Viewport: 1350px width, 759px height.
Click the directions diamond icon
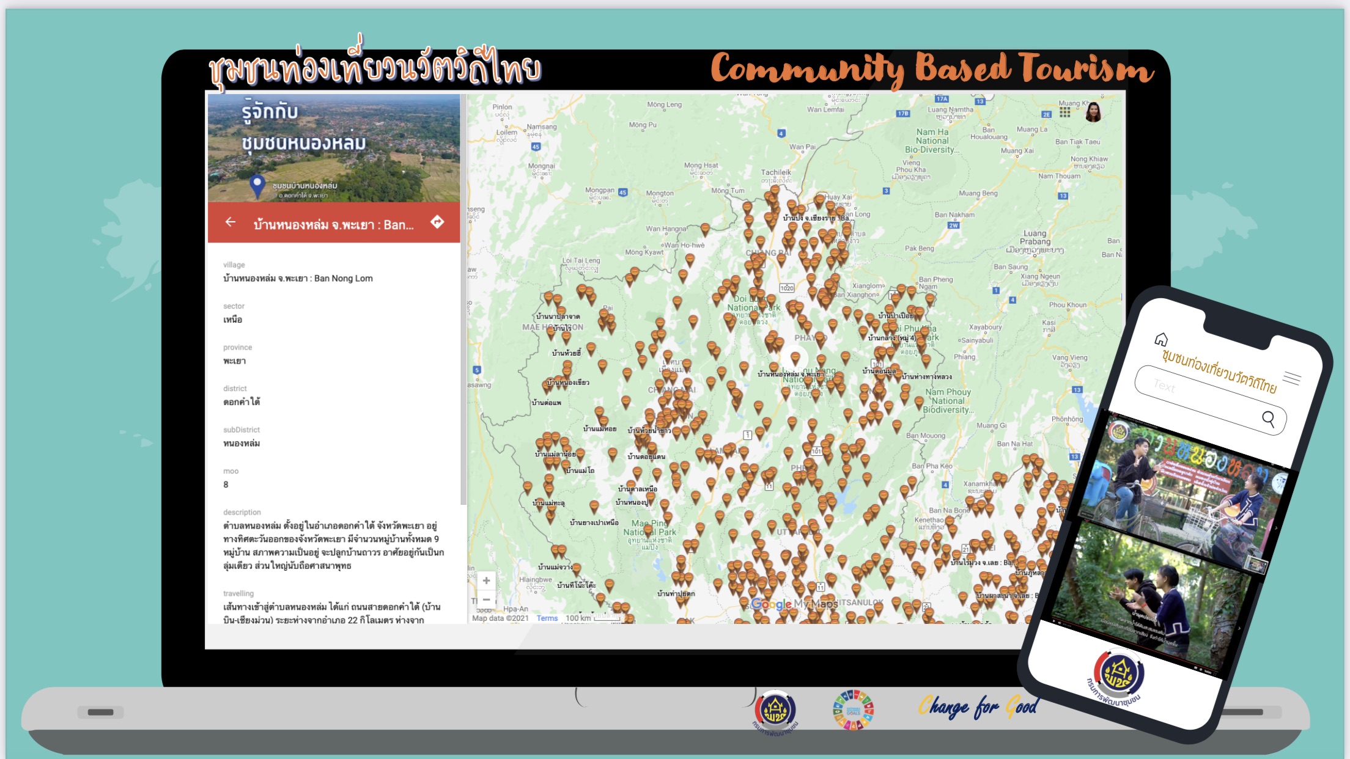click(x=437, y=222)
